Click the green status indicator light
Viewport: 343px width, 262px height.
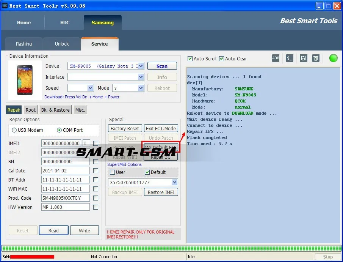click(x=333, y=58)
